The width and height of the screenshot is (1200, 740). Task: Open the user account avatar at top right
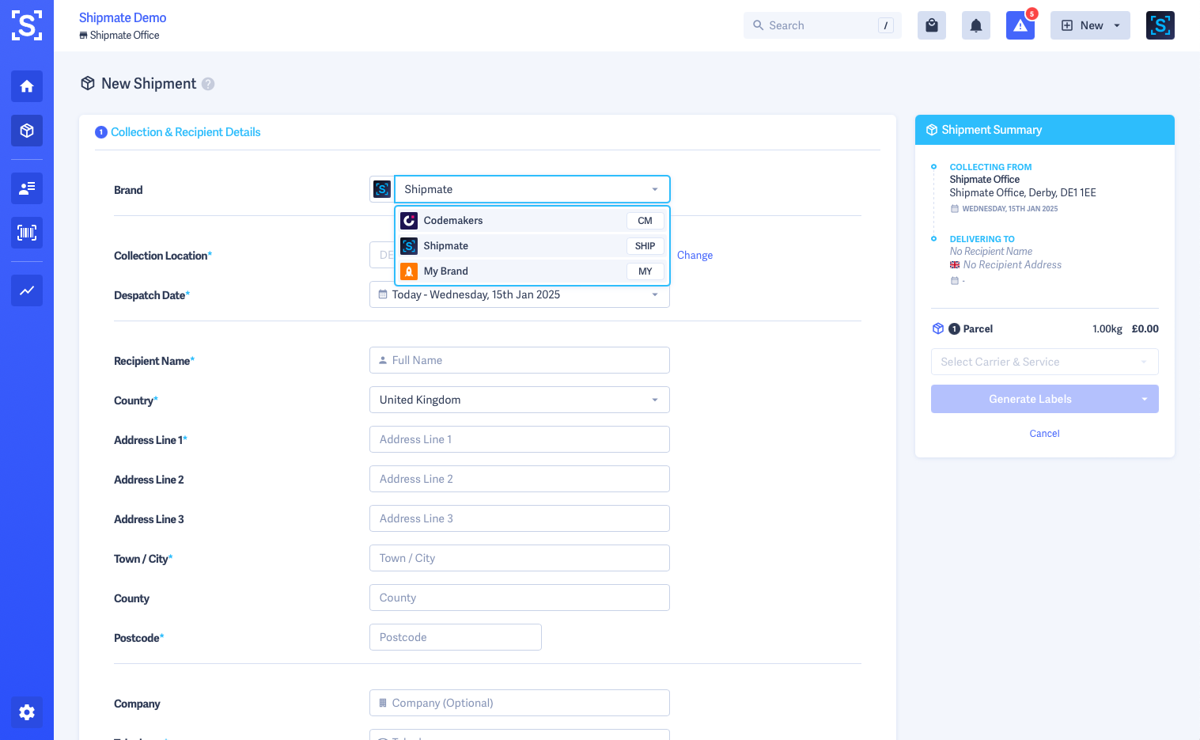click(1160, 25)
